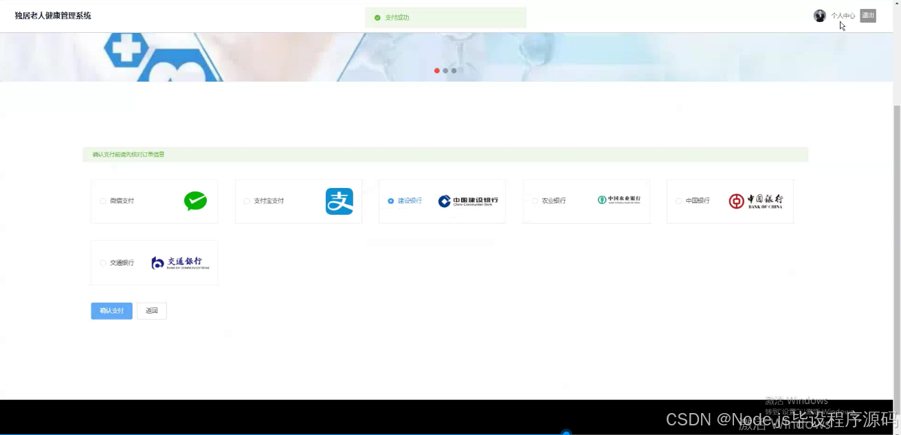Click the WeChat Pay green logo
Screen dimensions: 901x435
click(x=195, y=201)
